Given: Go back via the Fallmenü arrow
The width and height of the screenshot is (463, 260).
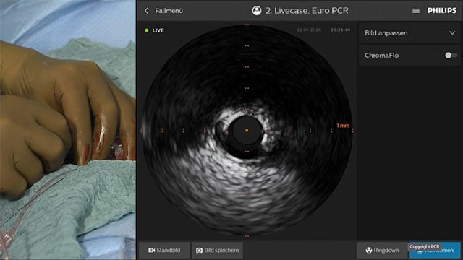Looking at the screenshot, I should [146, 11].
